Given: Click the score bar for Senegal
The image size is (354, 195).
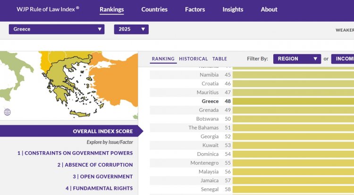Looking at the screenshot, I should [293, 189].
